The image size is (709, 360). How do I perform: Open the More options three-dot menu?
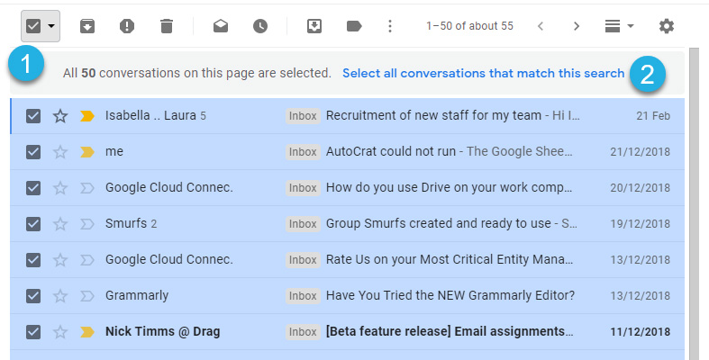390,26
